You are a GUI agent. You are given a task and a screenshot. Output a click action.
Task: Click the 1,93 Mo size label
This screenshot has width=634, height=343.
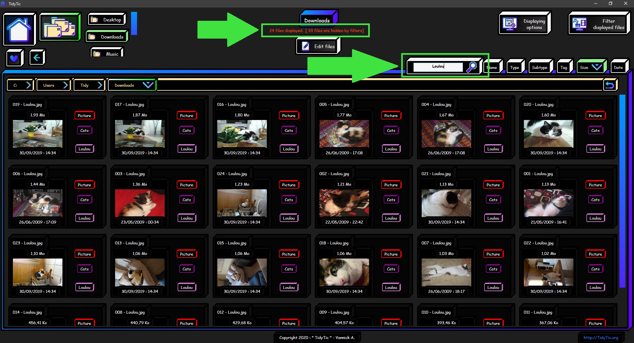(38, 115)
